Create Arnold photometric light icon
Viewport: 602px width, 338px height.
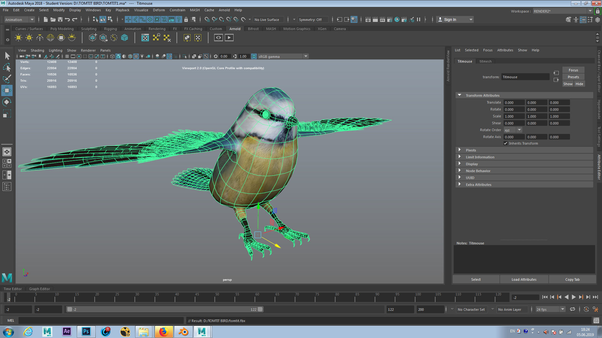tap(40, 38)
